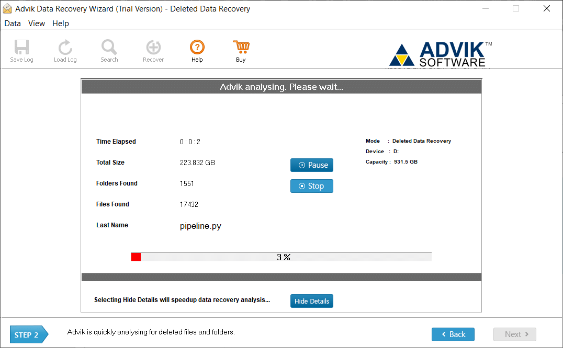Click the 'Selecting Hide Details will speedup' note

click(x=182, y=300)
